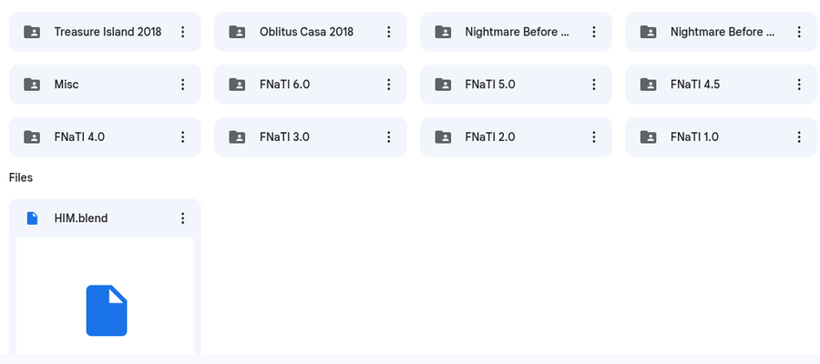Select the Oblitus Casa 2018 folder

[x=311, y=32]
